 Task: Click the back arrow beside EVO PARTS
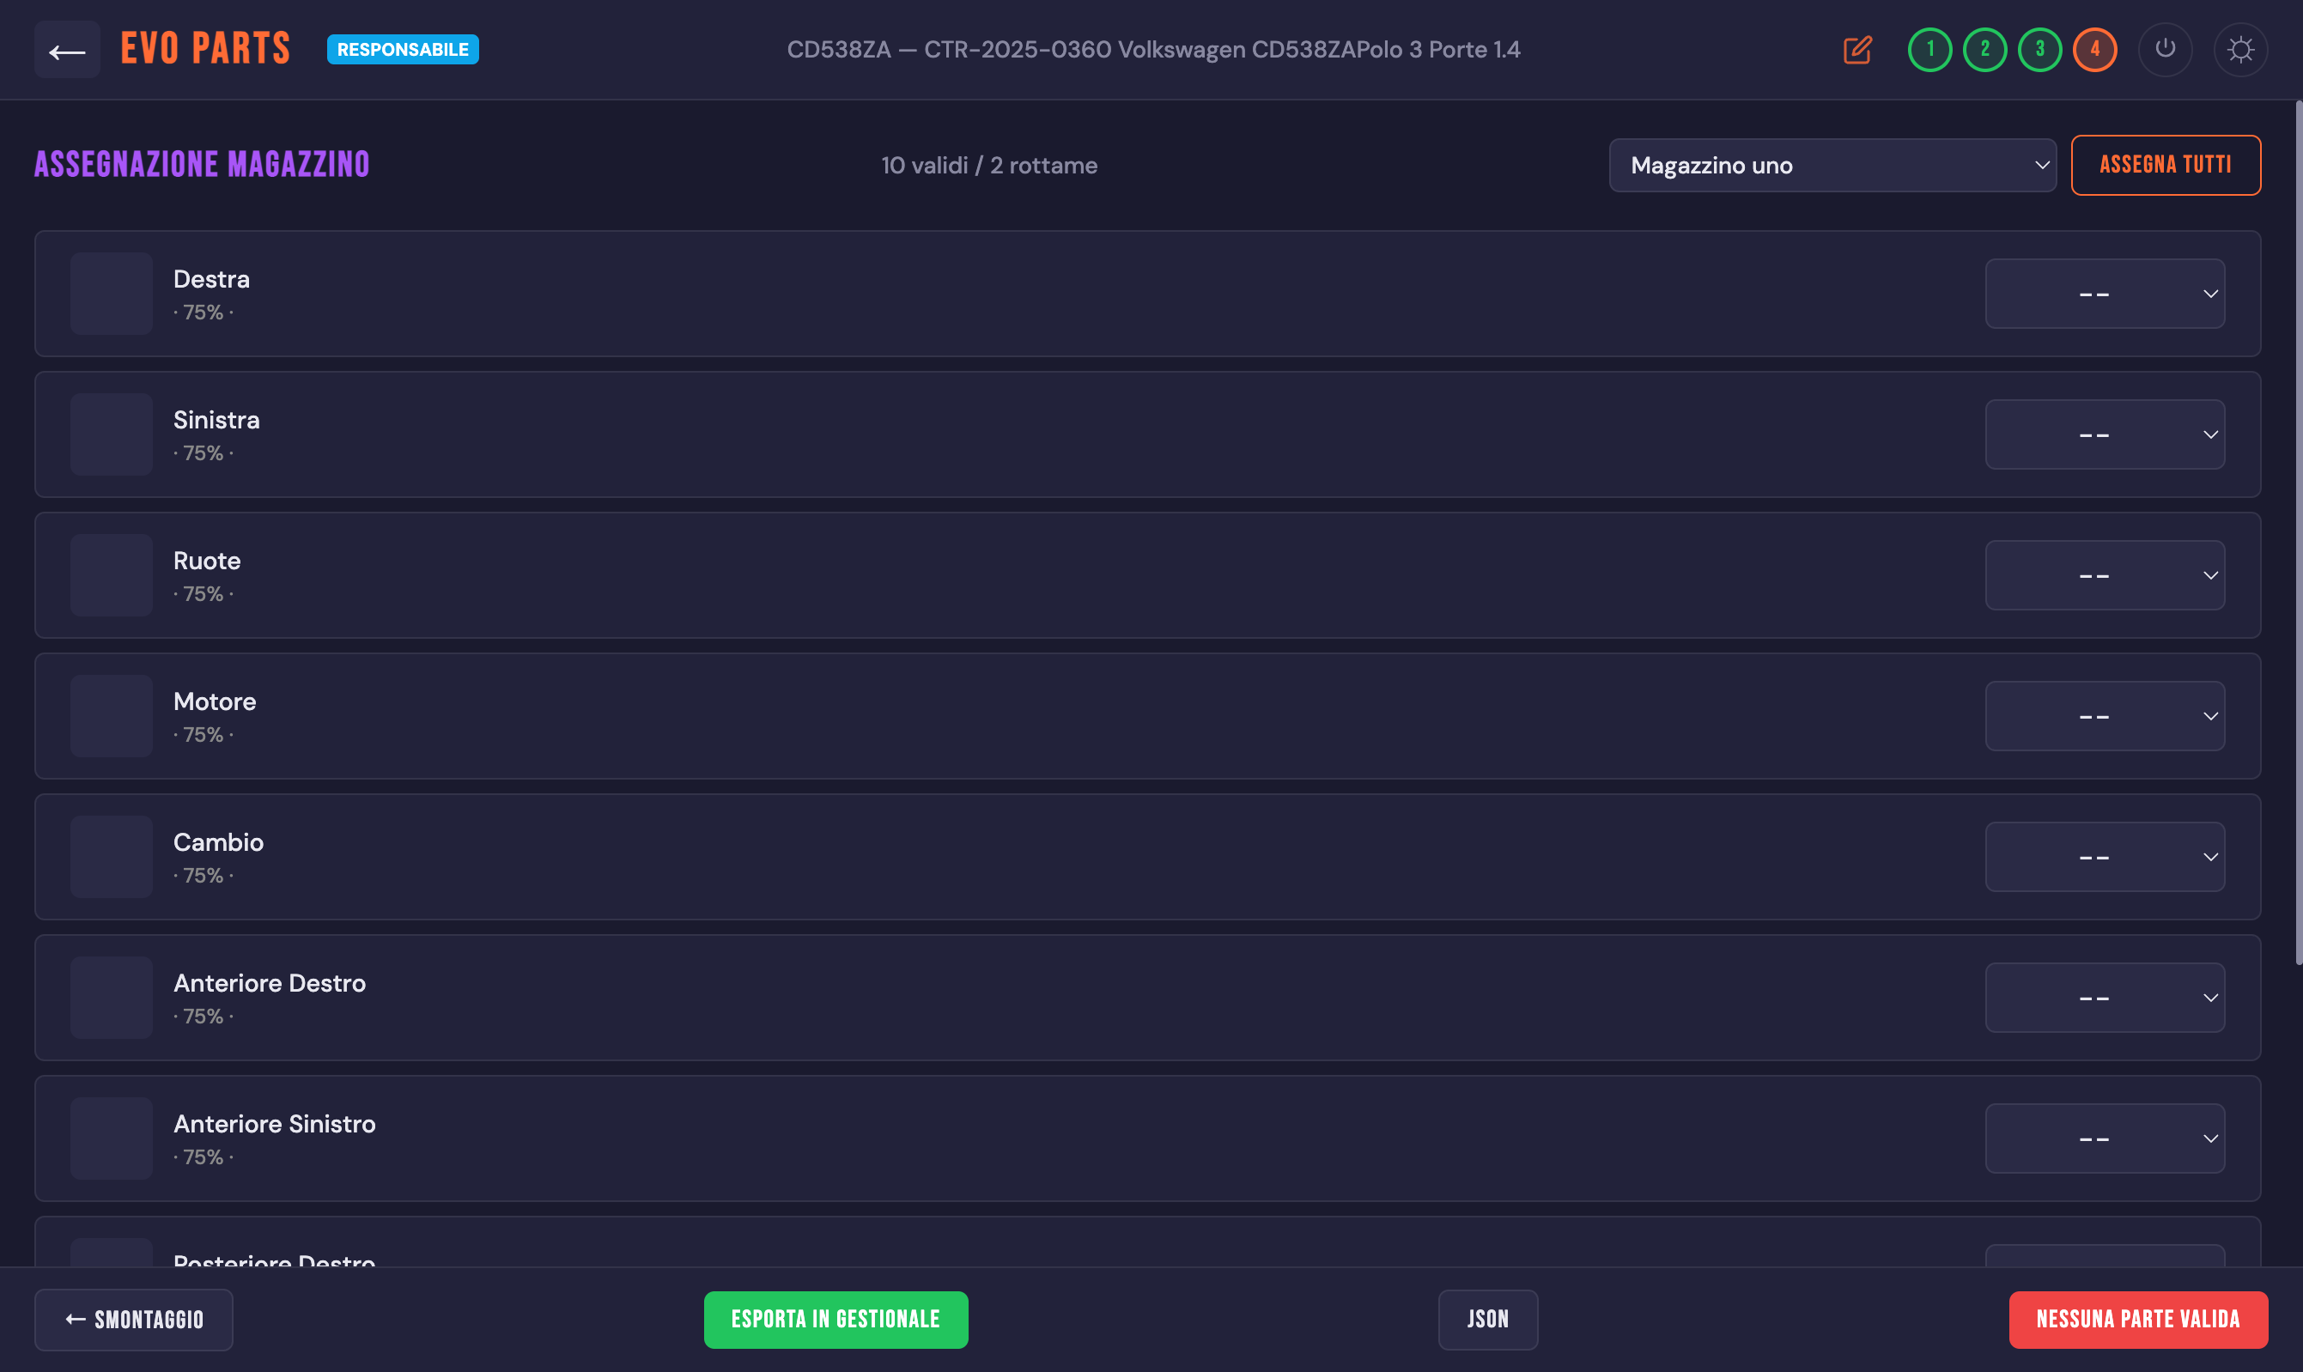(67, 50)
